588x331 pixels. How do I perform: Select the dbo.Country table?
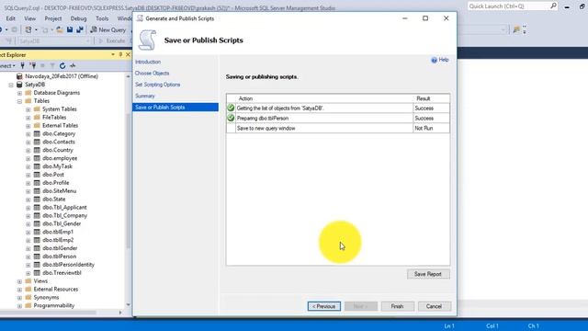58,150
